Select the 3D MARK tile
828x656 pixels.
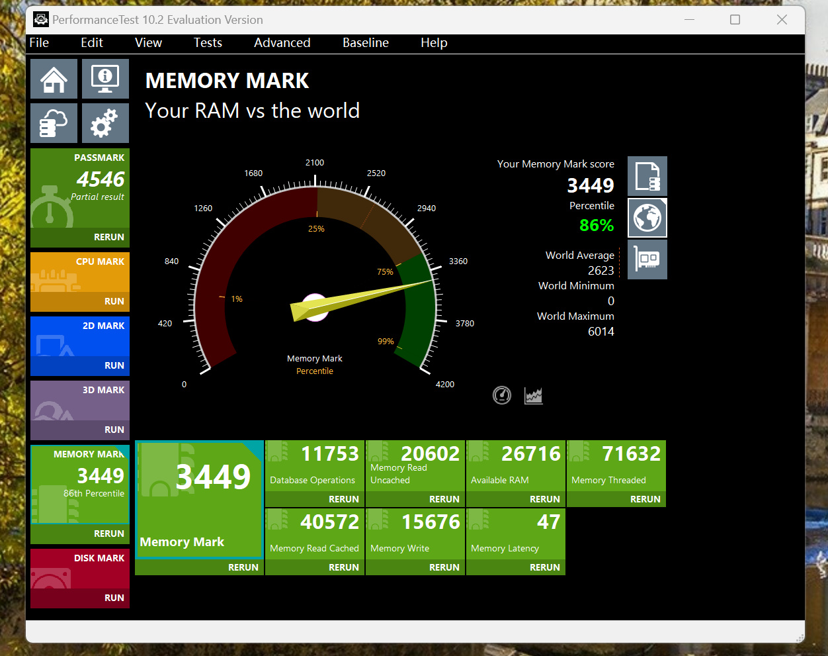80,400
